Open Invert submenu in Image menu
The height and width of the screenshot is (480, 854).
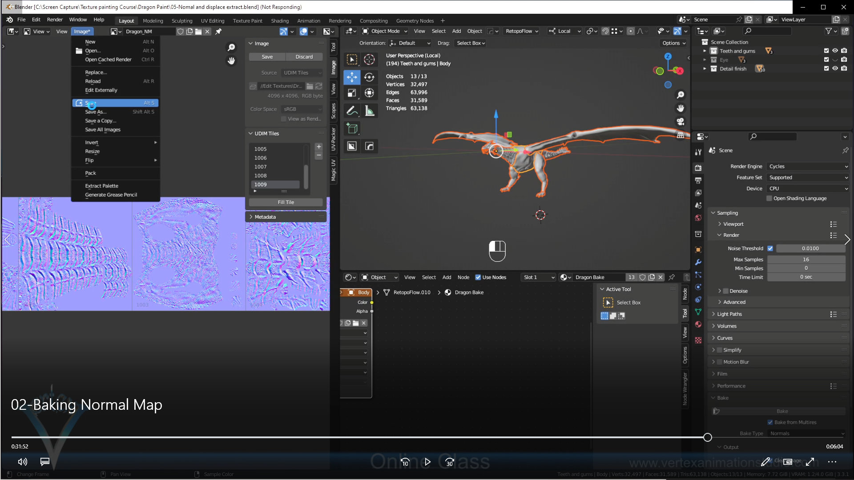(x=116, y=143)
